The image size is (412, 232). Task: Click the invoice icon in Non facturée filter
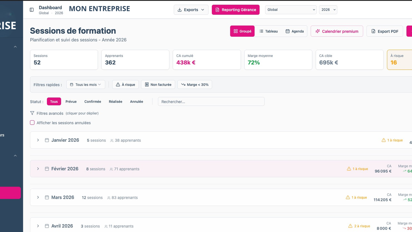[x=147, y=84]
